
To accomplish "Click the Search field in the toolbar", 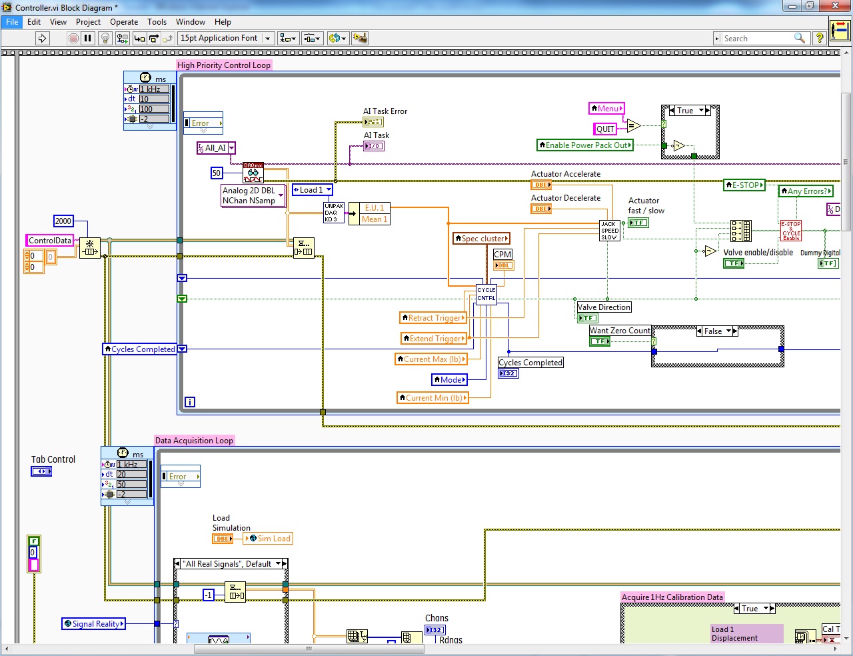I will tap(761, 38).
